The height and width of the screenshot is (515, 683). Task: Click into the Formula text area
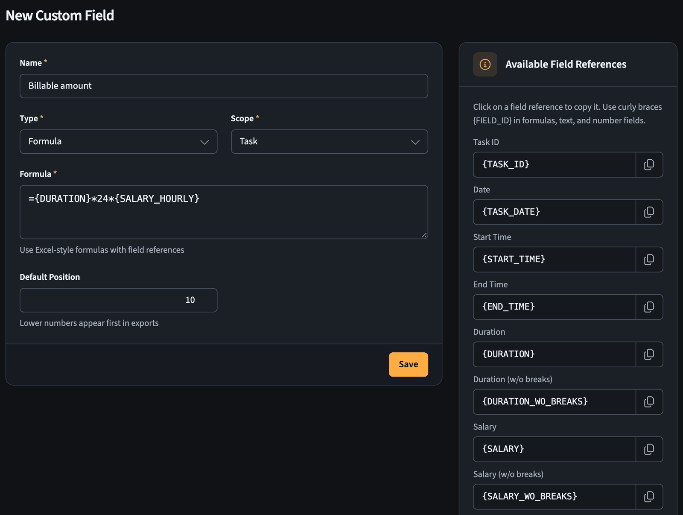click(x=224, y=212)
